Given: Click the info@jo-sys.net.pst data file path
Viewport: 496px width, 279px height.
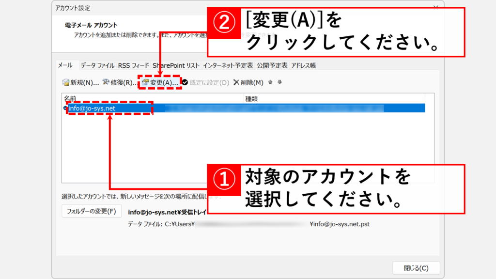Looking at the screenshot, I should pos(340,224).
